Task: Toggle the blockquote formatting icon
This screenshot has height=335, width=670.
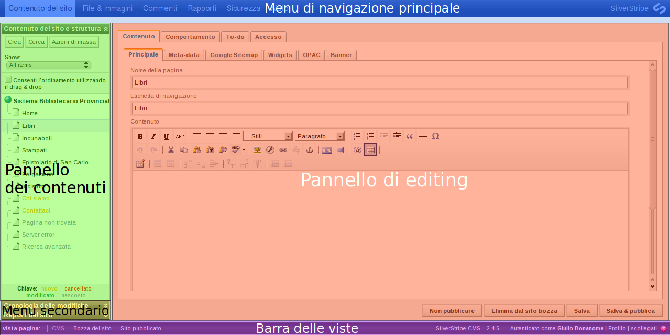Action: (x=409, y=136)
